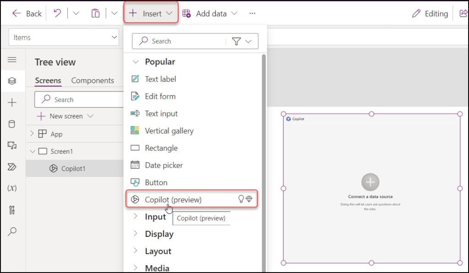Click the Editing mode button

coord(430,14)
